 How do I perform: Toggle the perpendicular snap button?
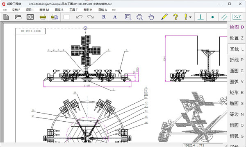coord(200,17)
